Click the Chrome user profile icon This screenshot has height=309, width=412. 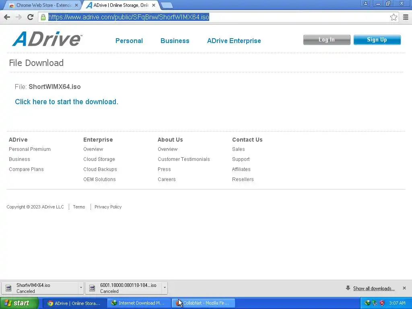click(x=365, y=3)
